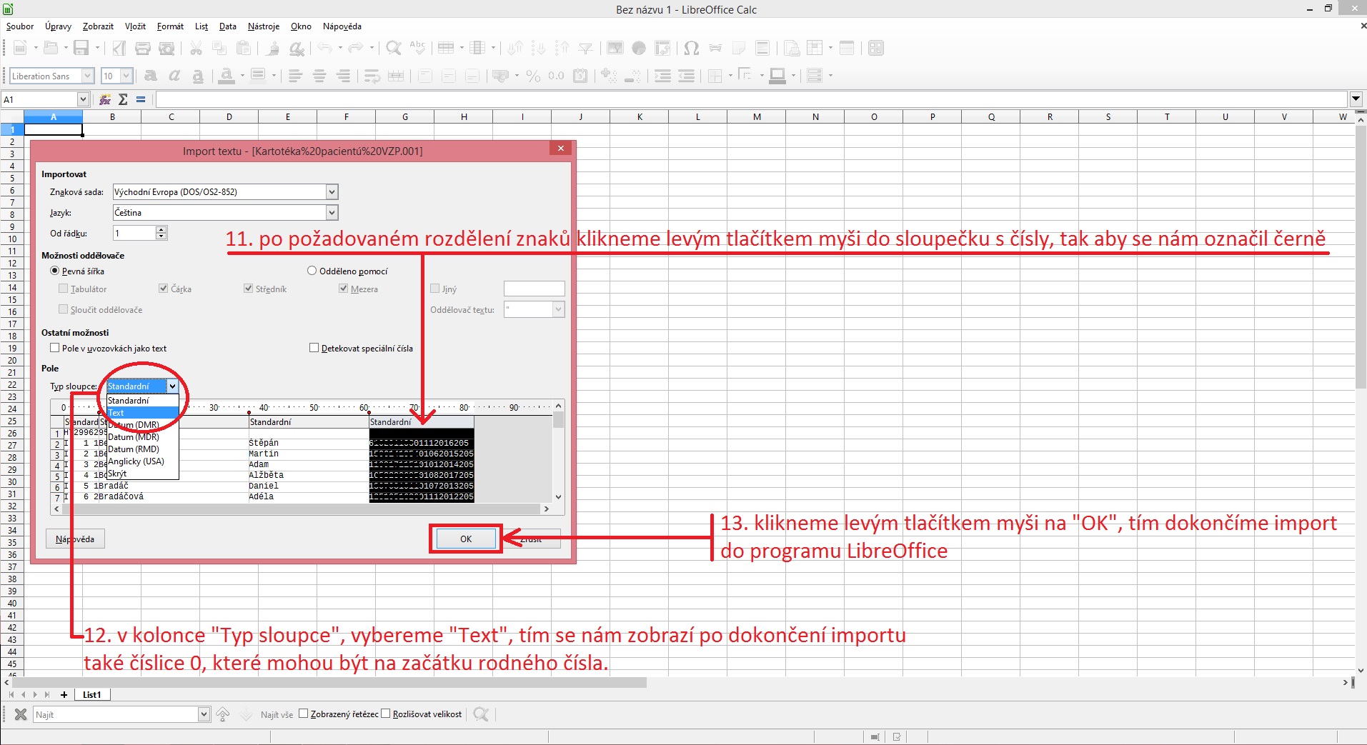Screen dimensions: 1367x745
Task: Toggle the Středník checkbox
Action: click(x=248, y=289)
